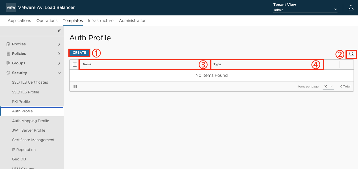The image size is (358, 169).
Task: Expand the Policies section chevron
Action: [59, 54]
